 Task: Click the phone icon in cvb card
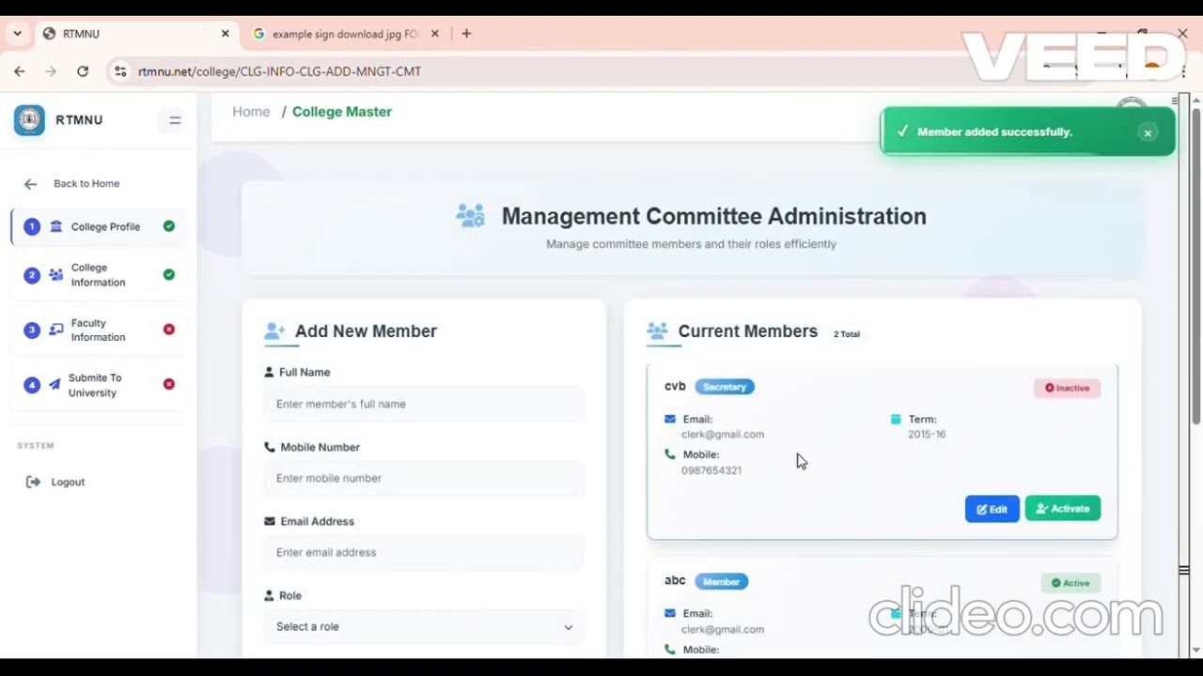(x=670, y=453)
